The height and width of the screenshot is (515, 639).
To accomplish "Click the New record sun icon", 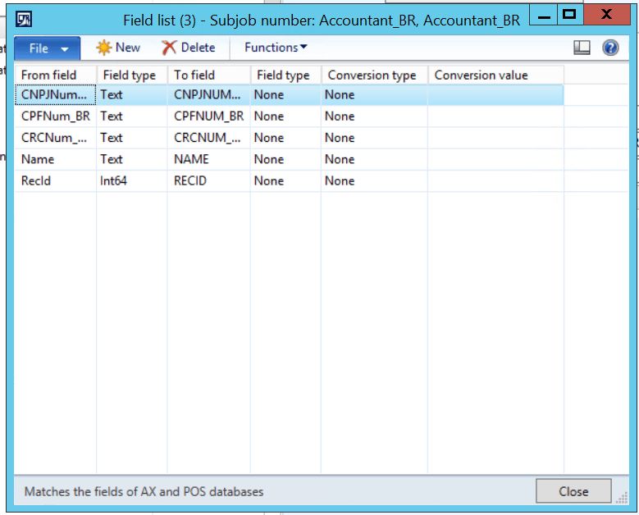I will coord(103,48).
